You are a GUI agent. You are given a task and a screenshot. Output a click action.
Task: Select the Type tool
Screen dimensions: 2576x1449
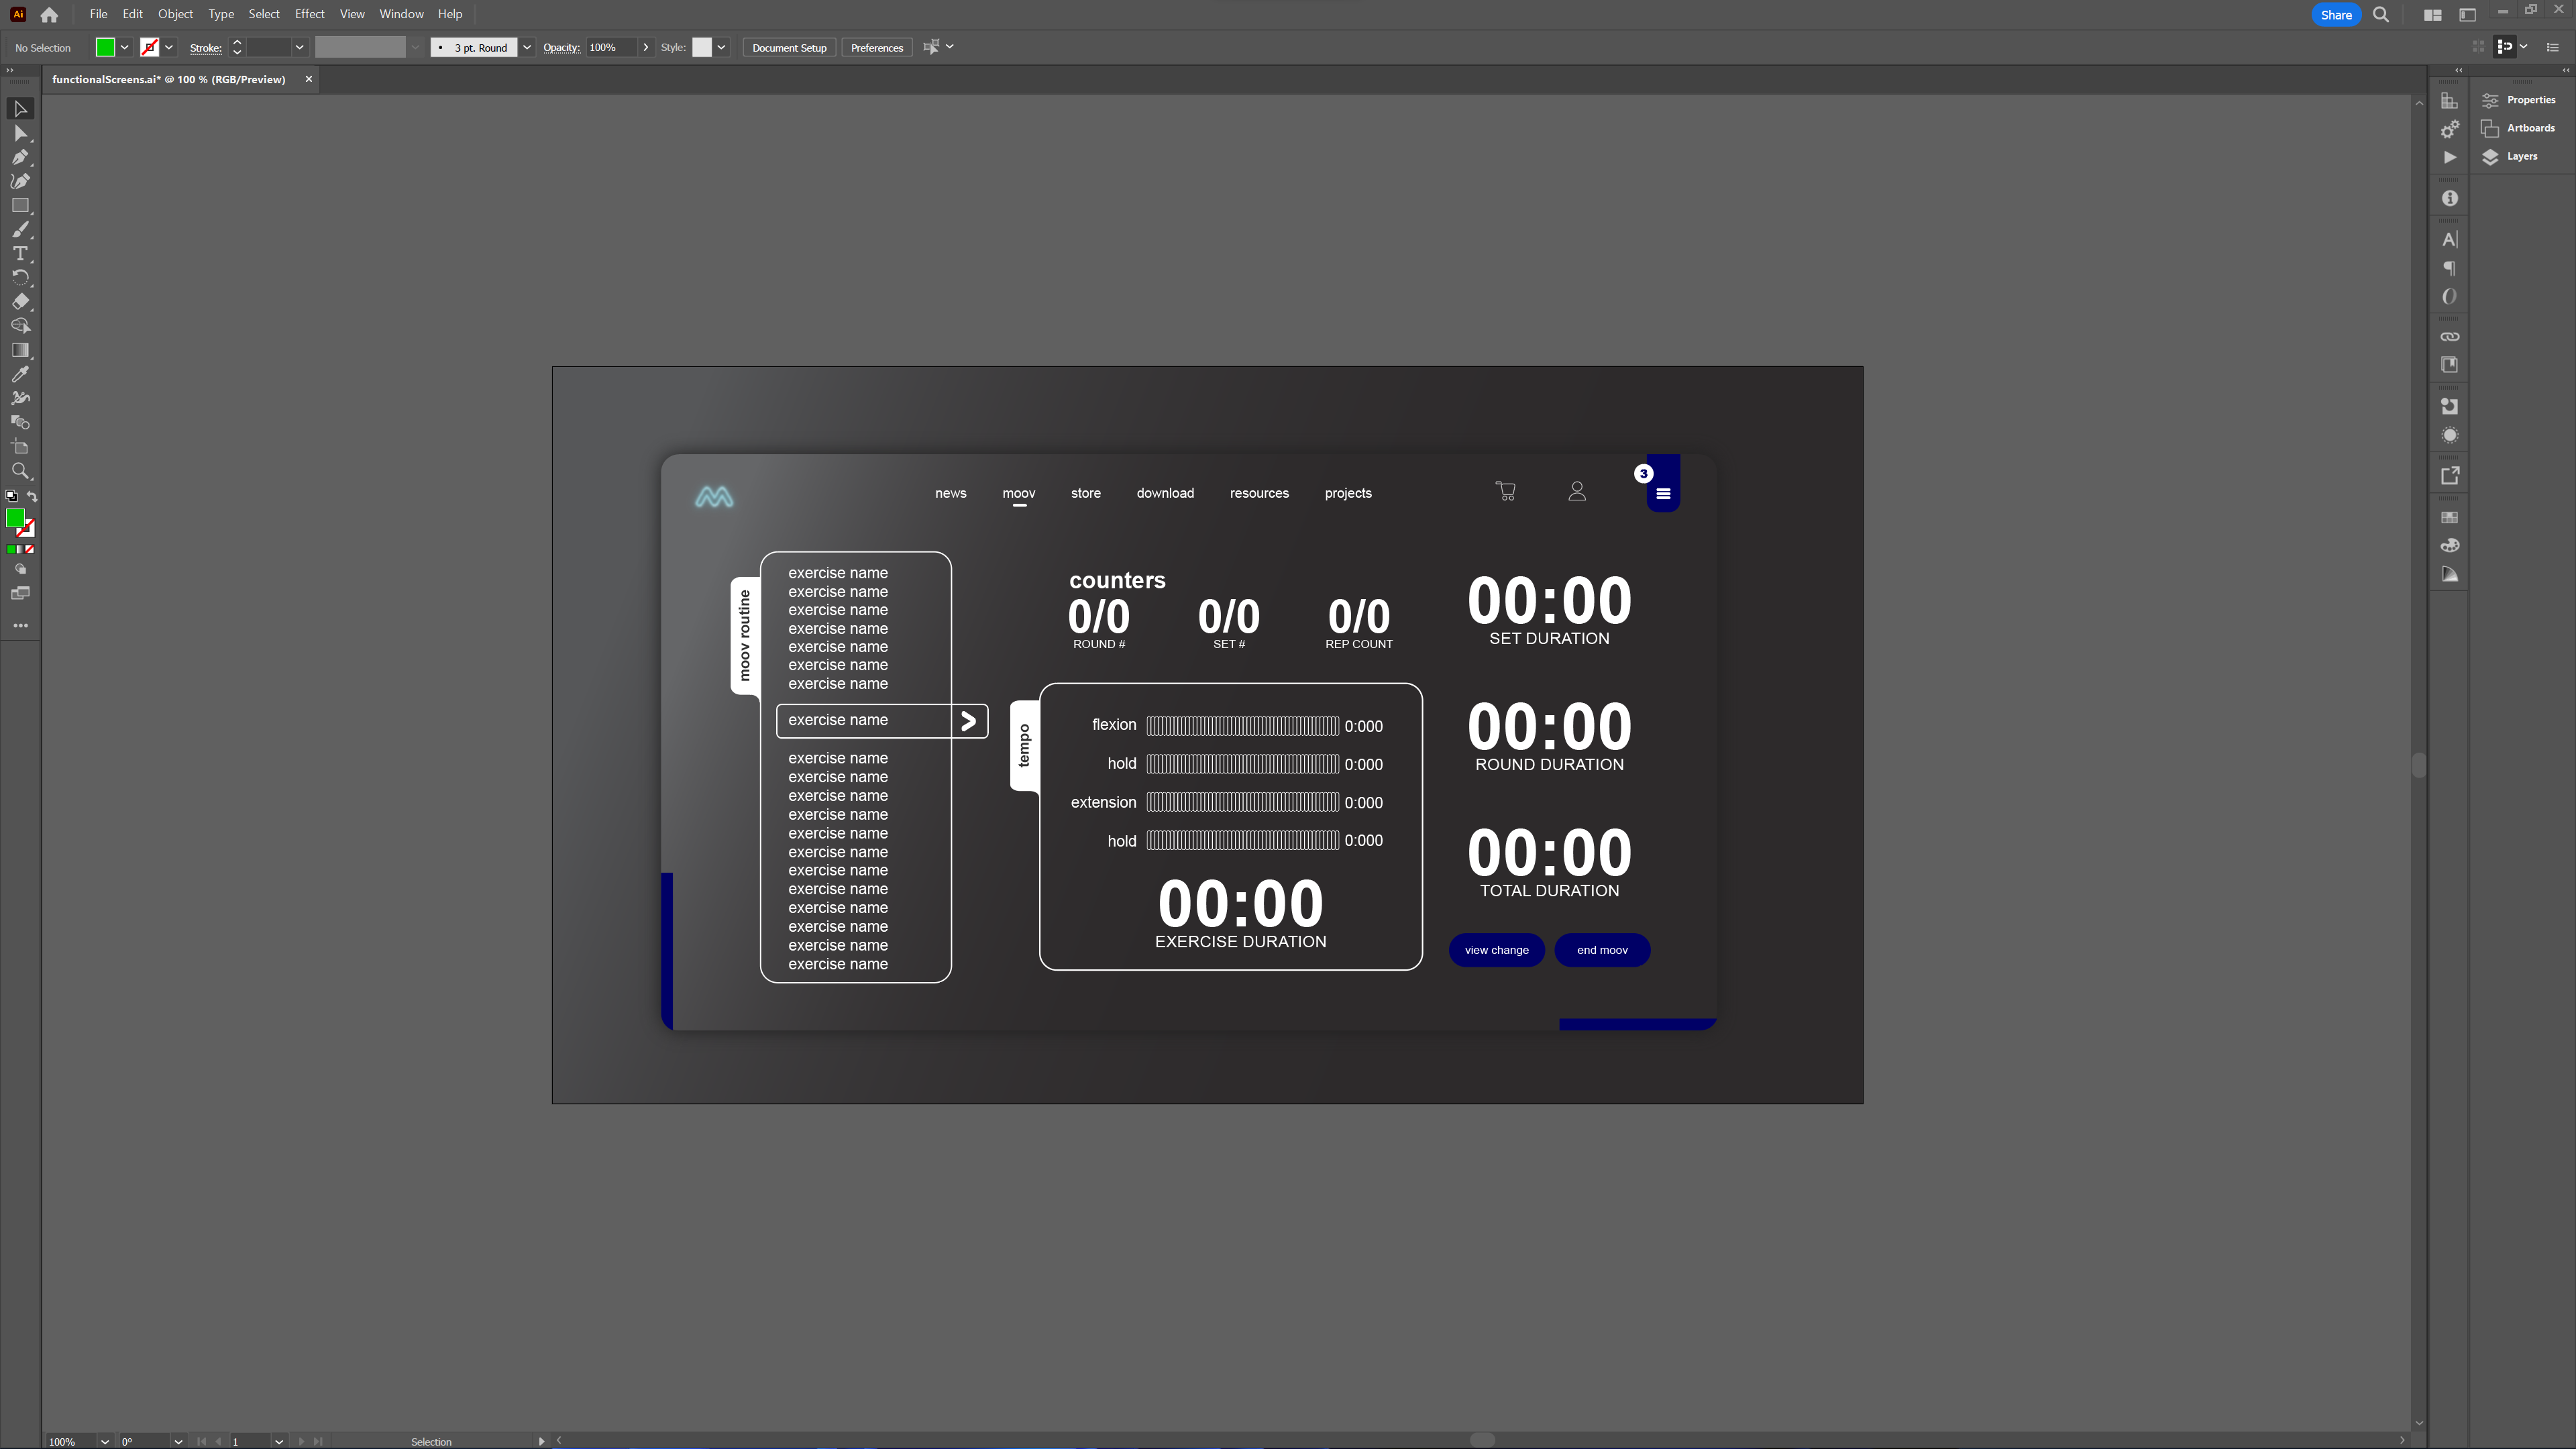point(20,253)
